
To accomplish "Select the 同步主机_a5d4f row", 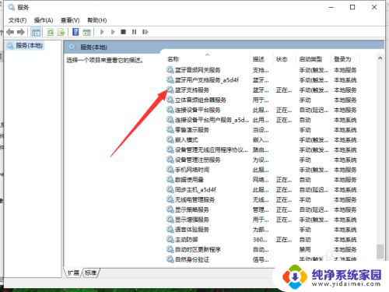I will pos(262,190).
